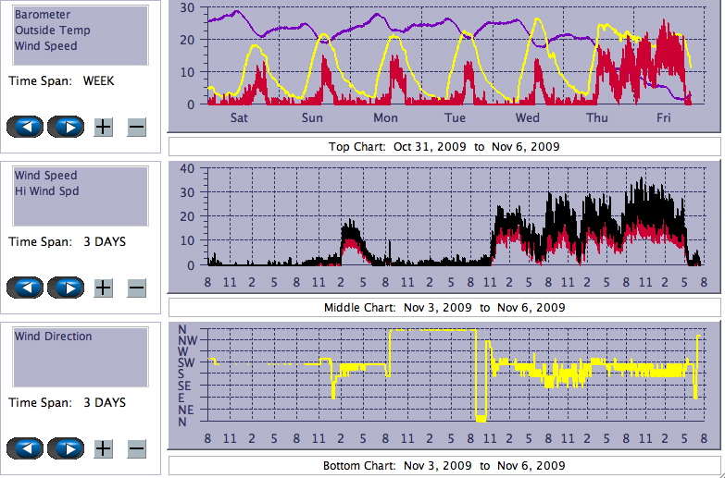
Task: Click the top chart forward arrow button
Action: pos(66,127)
